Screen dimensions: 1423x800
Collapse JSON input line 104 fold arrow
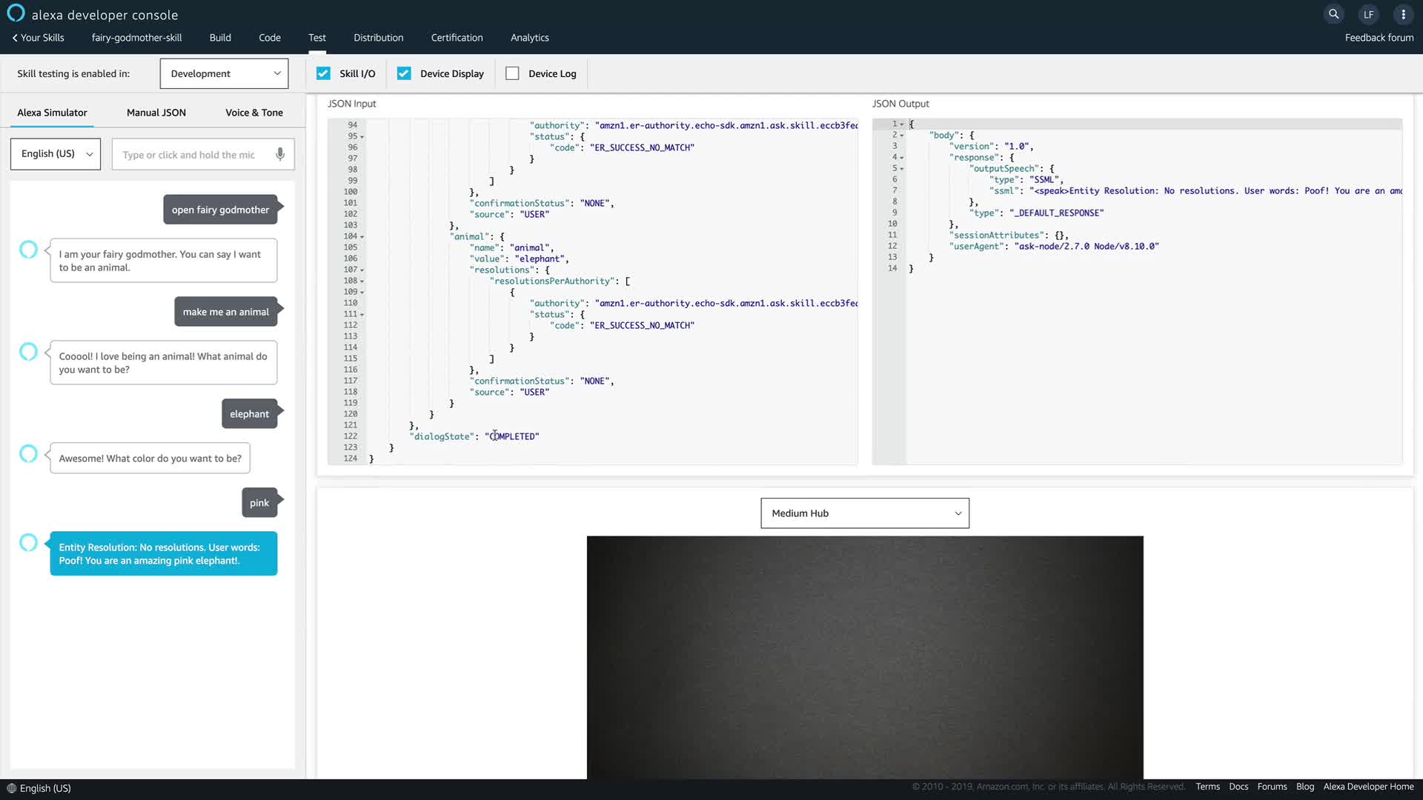click(x=362, y=237)
